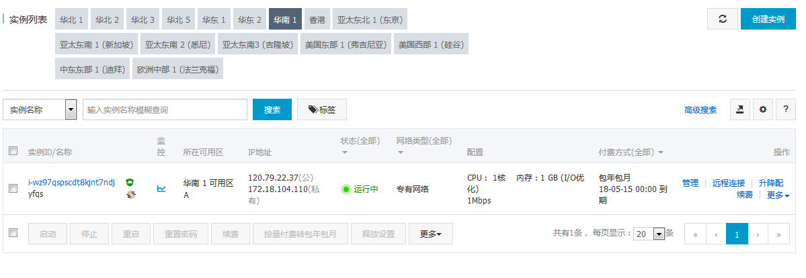Viewport: 806px width, 278px height.
Task: Select page 1 in pagination
Action: coord(737,234)
